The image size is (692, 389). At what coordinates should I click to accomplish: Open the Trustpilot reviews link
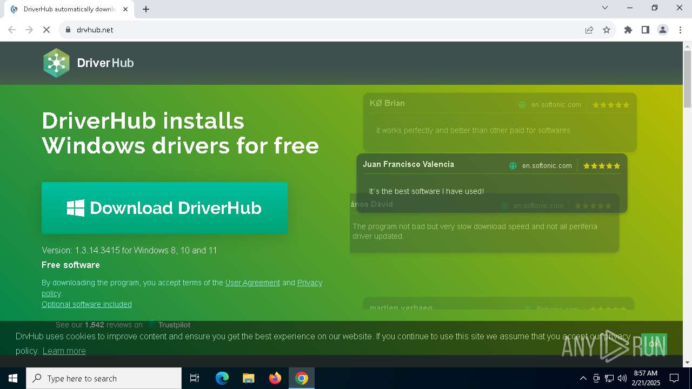click(x=123, y=325)
